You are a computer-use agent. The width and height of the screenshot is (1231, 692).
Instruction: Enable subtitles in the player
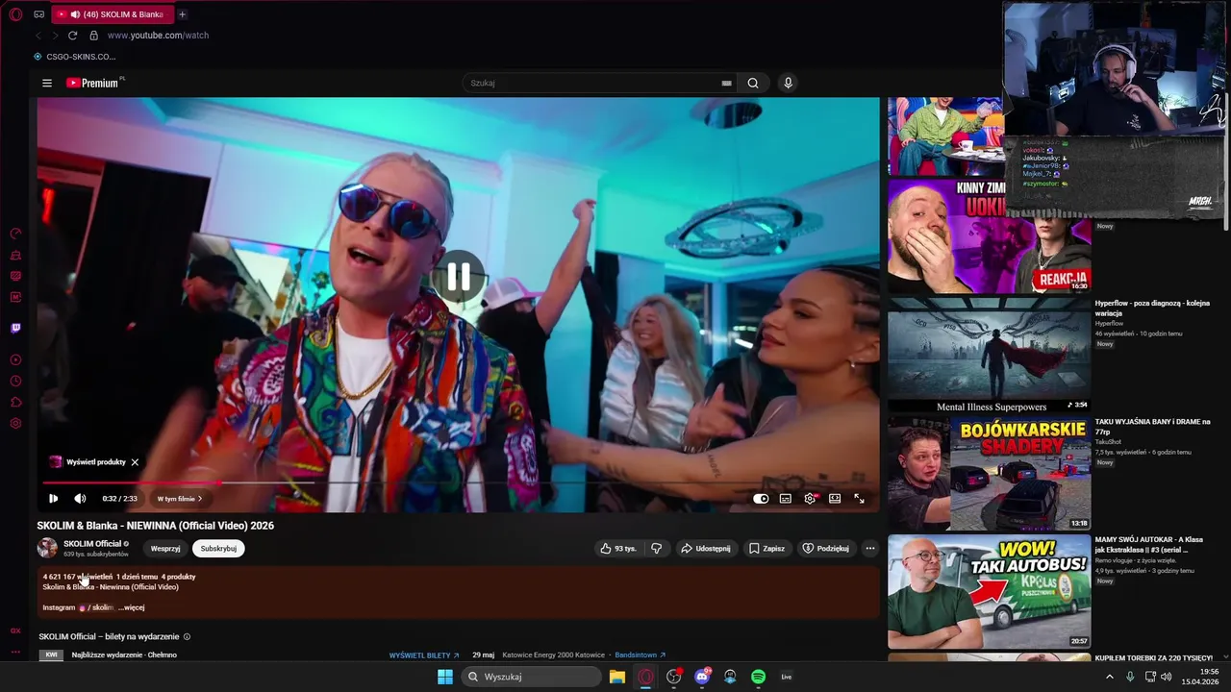point(786,499)
